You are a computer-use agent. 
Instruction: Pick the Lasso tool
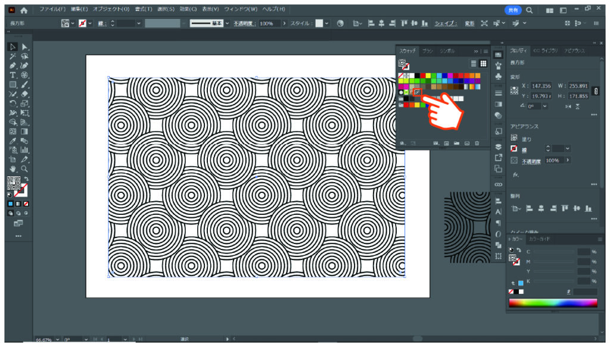(x=24, y=57)
